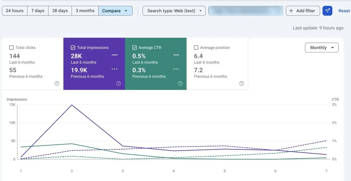This screenshot has width=351, height=181.
Task: Click the x-axis label 4
Action: [173, 171]
